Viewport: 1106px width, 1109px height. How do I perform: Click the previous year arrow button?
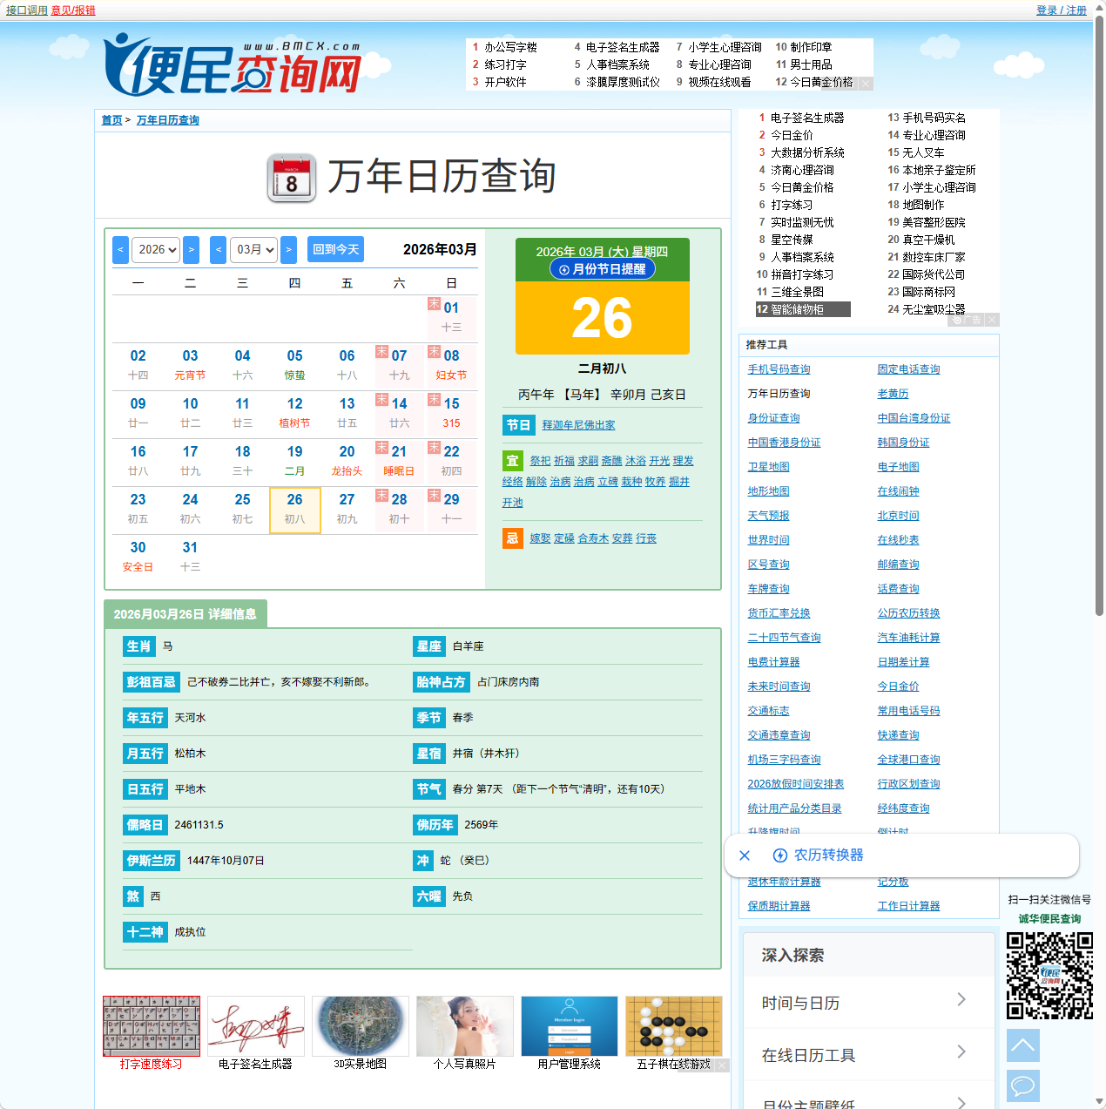[x=121, y=250]
